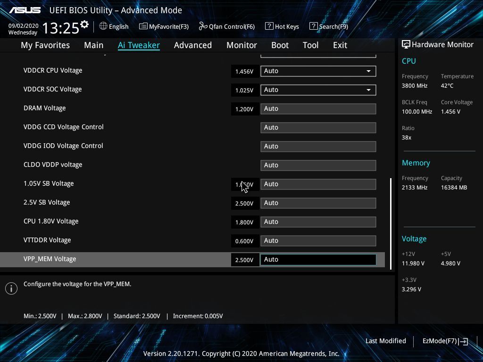This screenshot has height=362, width=483.
Task: Select the DRAM Voltage label
Action: pyautogui.click(x=45, y=108)
